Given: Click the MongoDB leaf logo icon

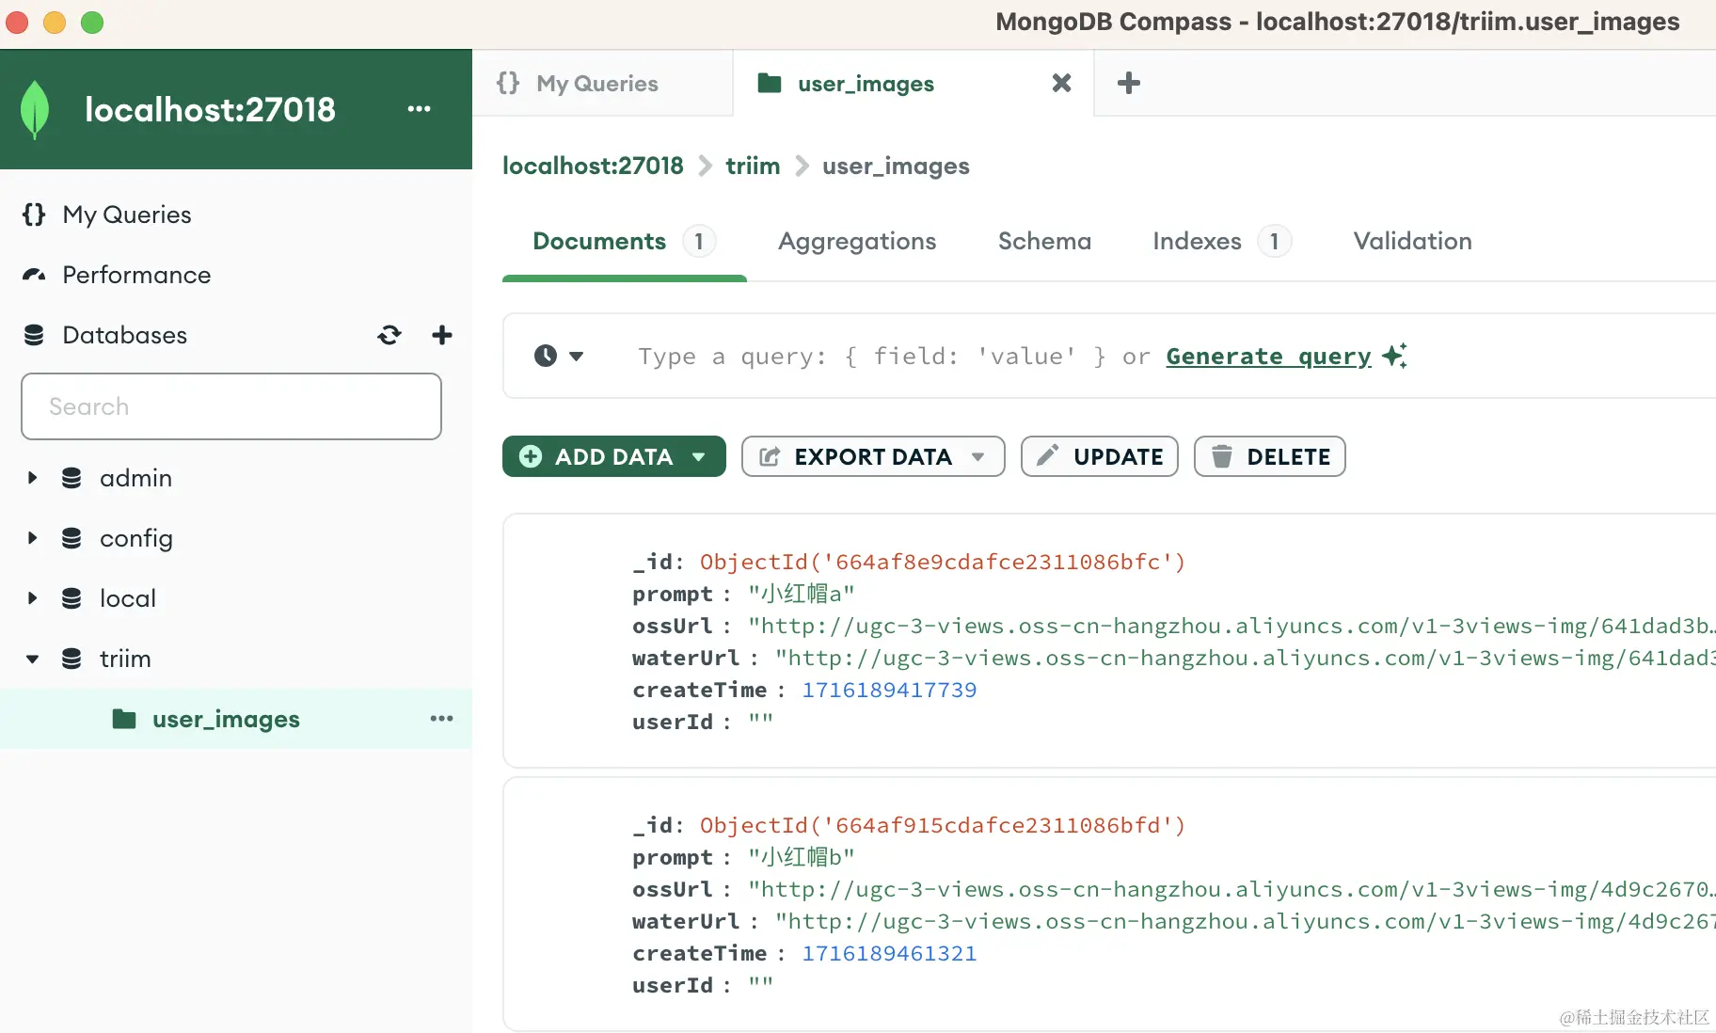Looking at the screenshot, I should click(35, 110).
